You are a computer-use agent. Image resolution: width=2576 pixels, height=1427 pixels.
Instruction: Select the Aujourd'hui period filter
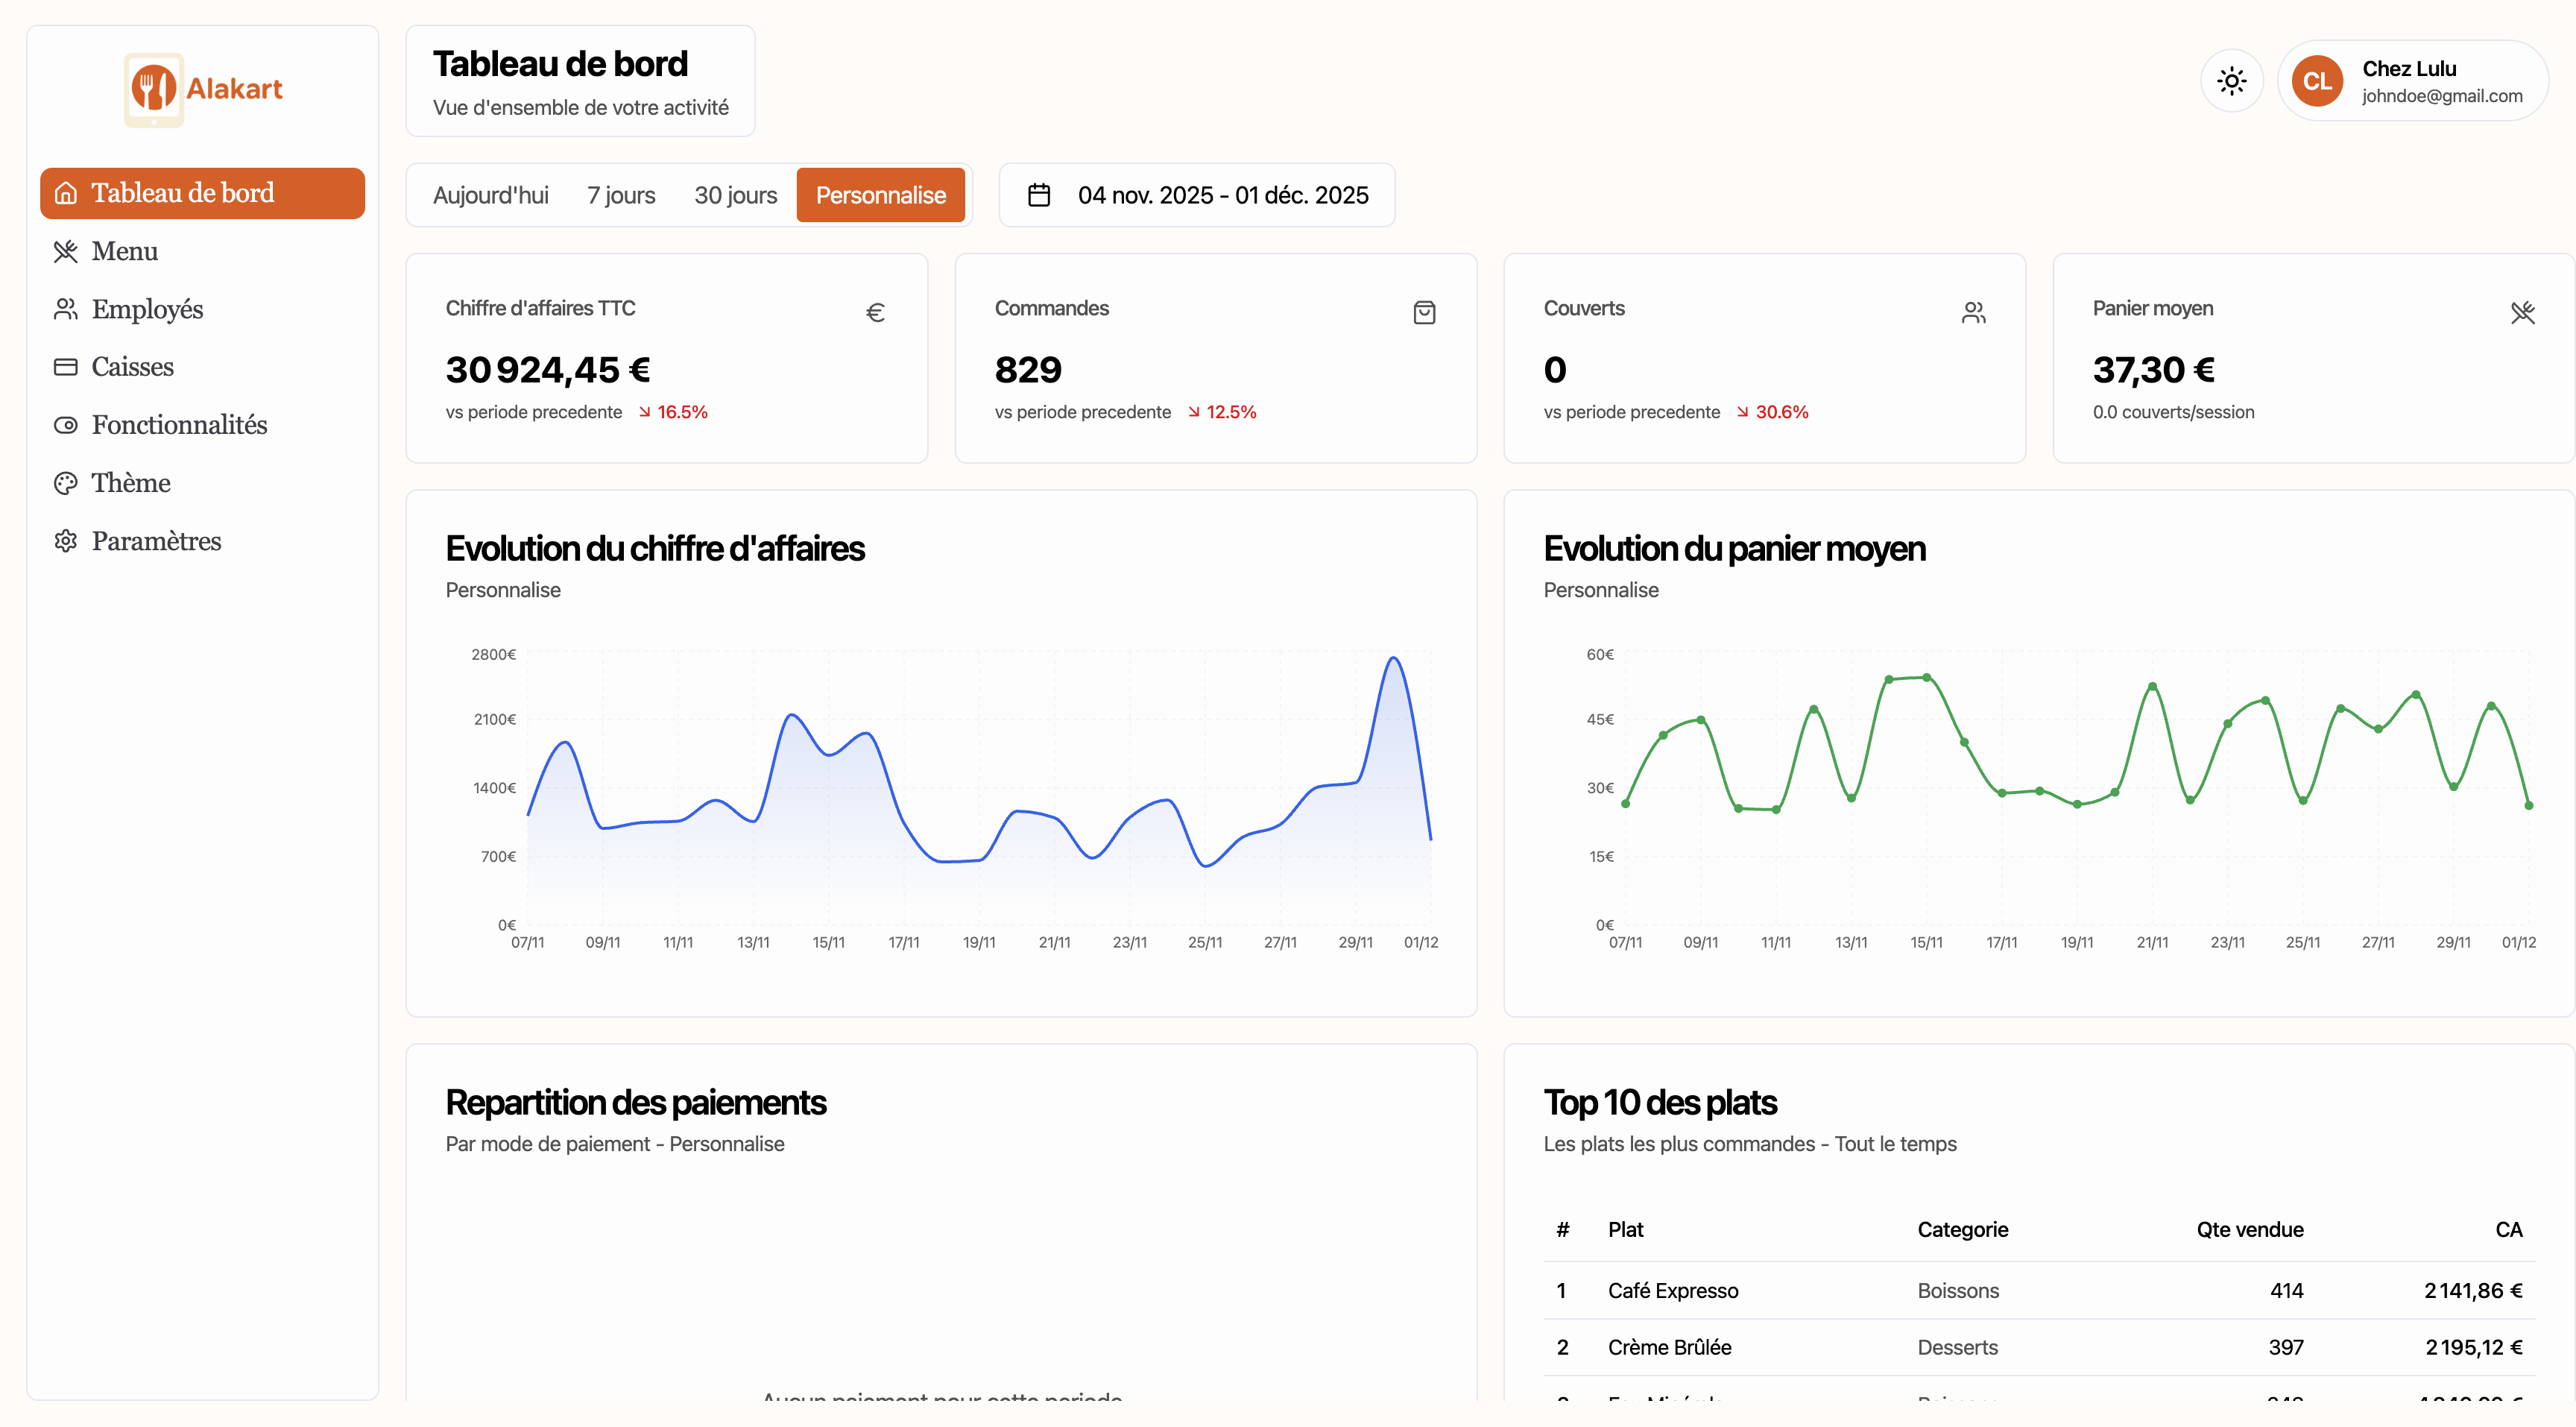coord(491,195)
